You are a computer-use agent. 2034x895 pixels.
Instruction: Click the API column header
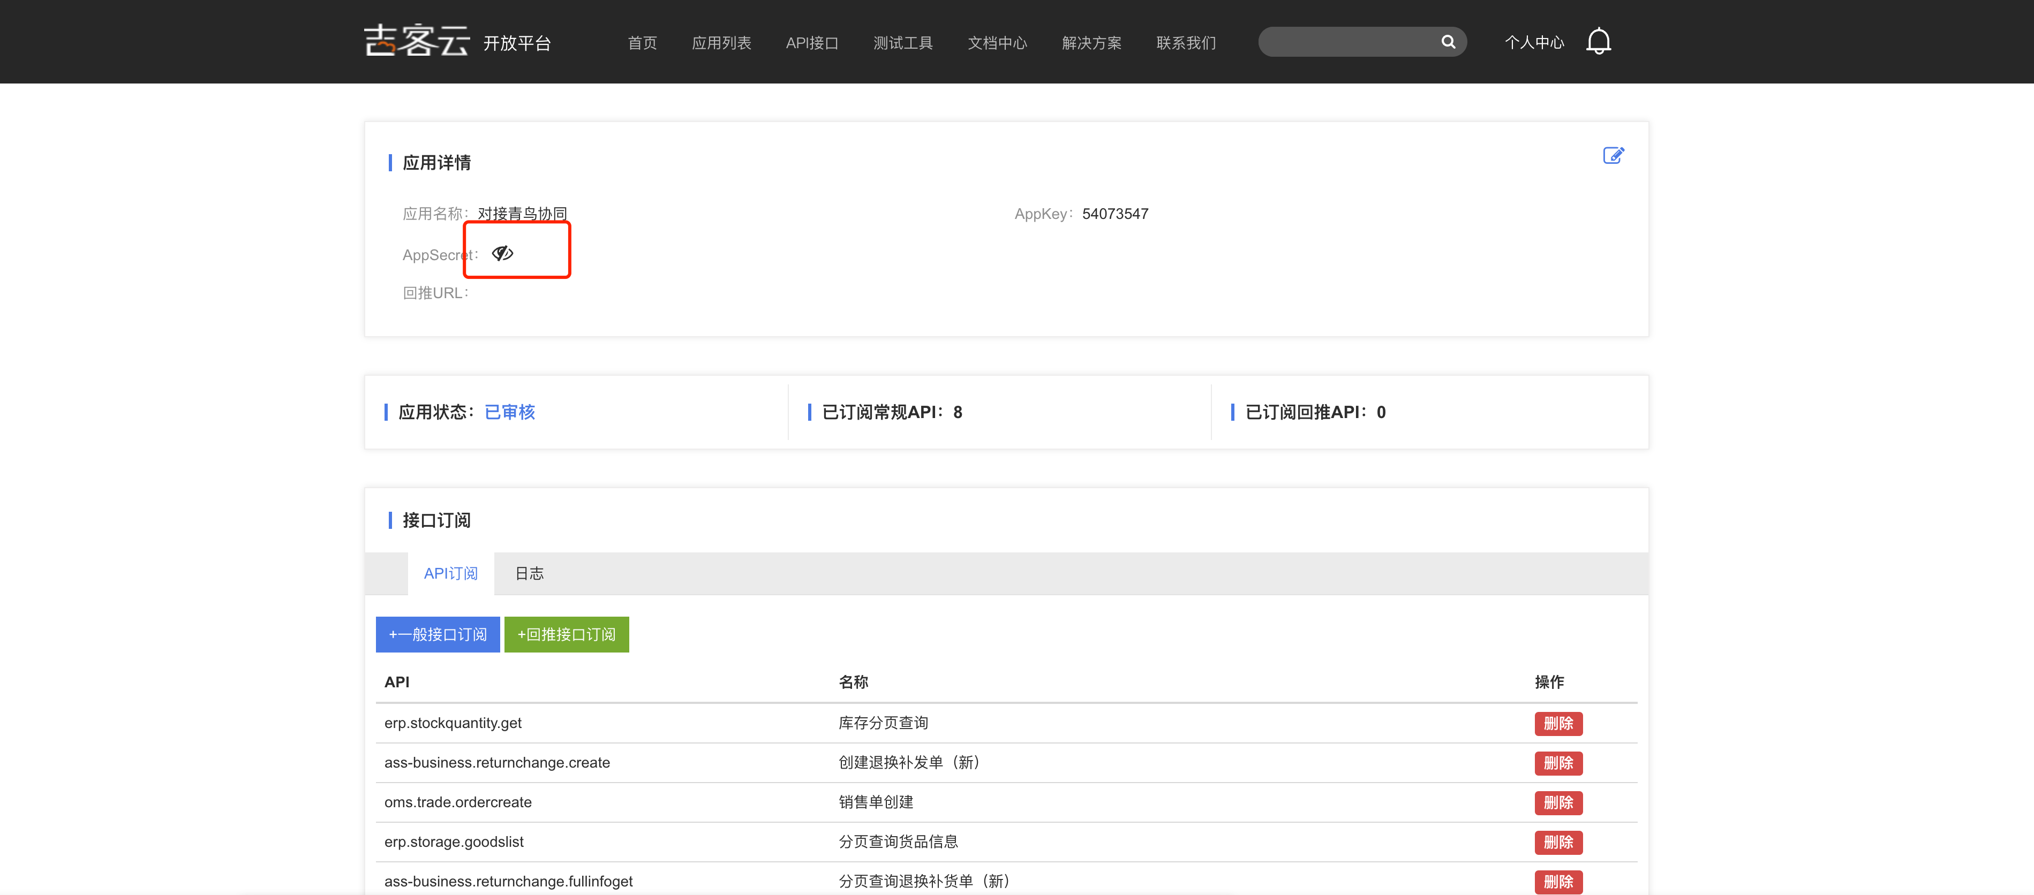tap(396, 682)
